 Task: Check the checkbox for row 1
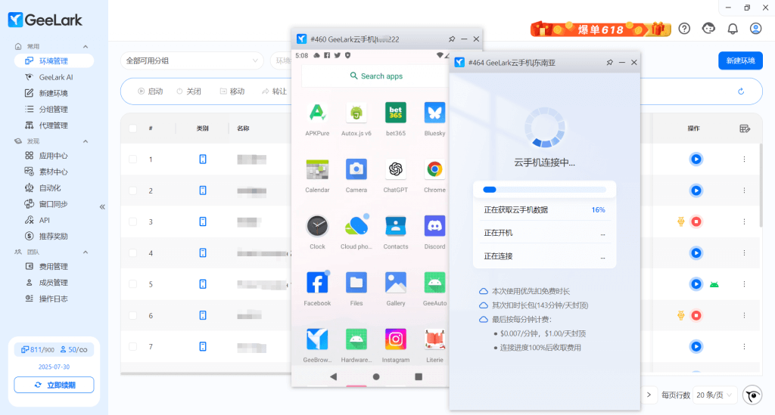click(133, 159)
